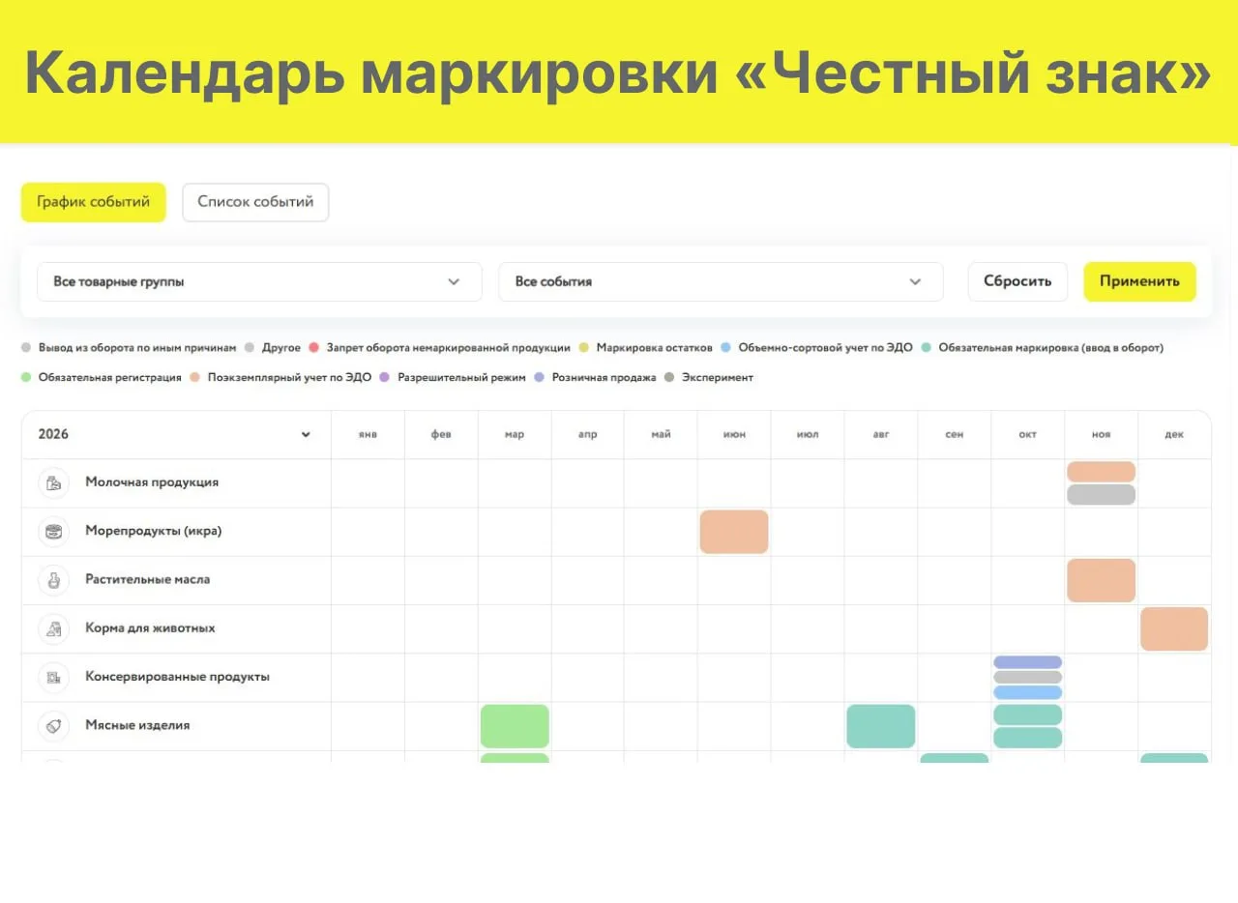Click the сен month header
The height and width of the screenshot is (903, 1238).
click(x=955, y=434)
